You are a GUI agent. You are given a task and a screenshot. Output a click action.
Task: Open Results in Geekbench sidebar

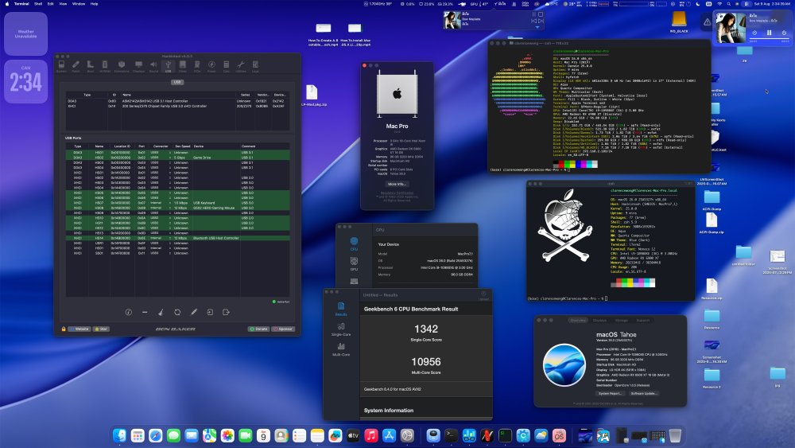[341, 309]
